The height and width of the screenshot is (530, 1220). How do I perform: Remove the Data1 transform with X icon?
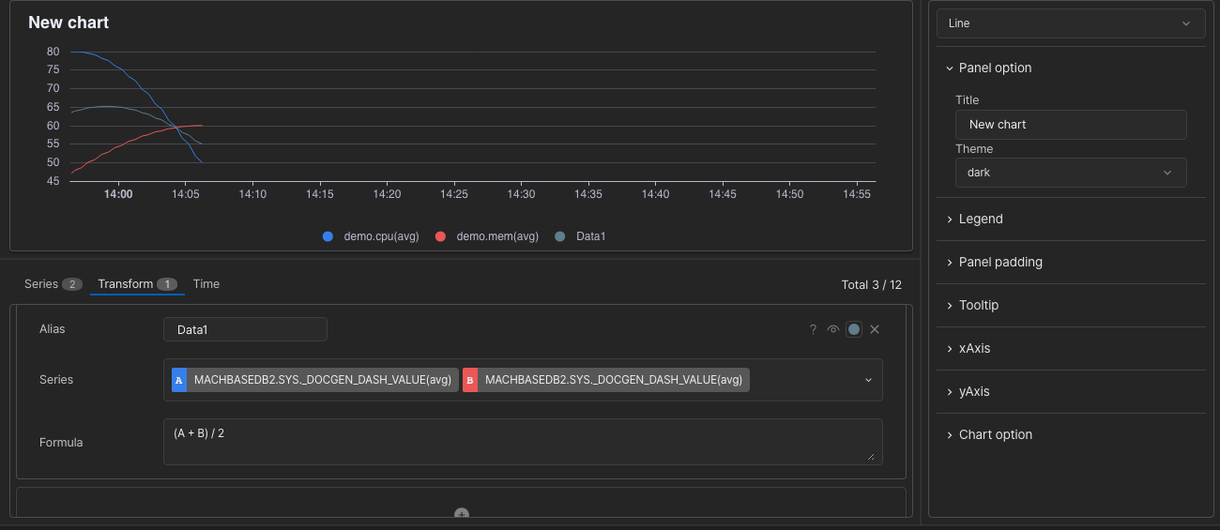click(x=875, y=329)
